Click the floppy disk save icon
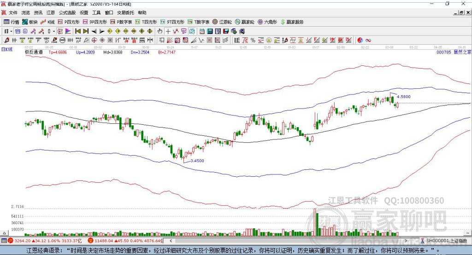Screen dimensions: 472x255 (x=226, y=31)
